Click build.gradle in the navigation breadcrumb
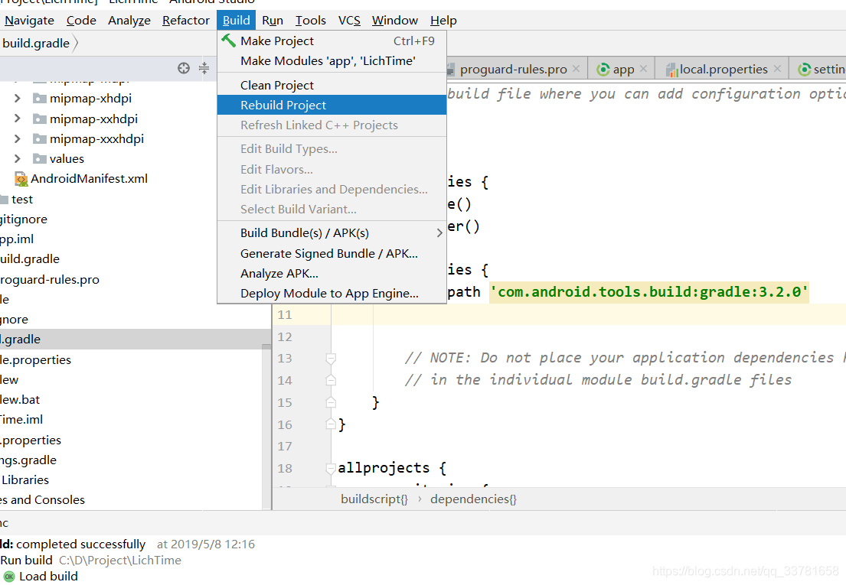Viewport: 846px width, 585px height. click(36, 43)
